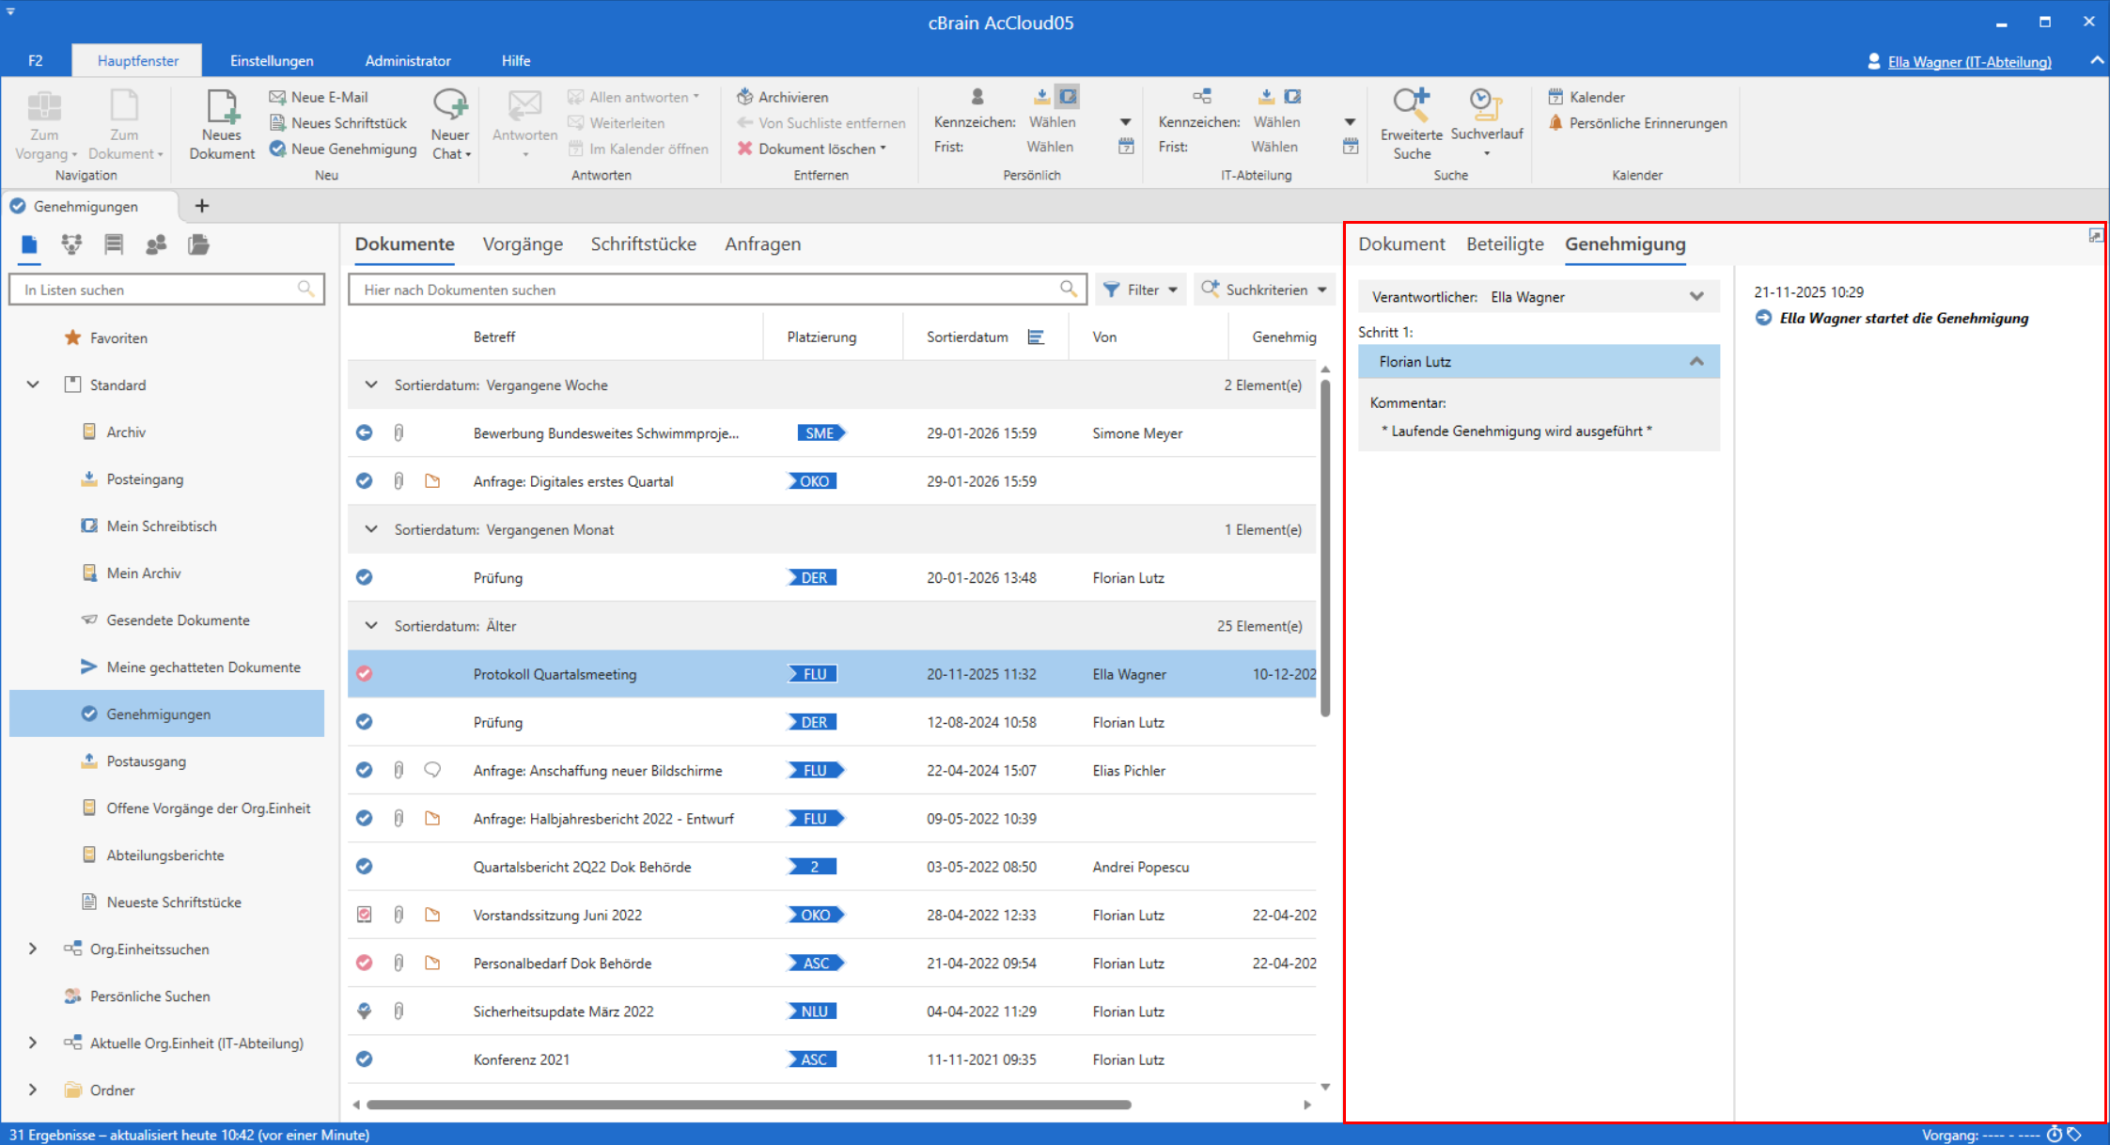The height and width of the screenshot is (1145, 2110).
Task: Open the Einstellungen ribbon tab
Action: tap(272, 61)
